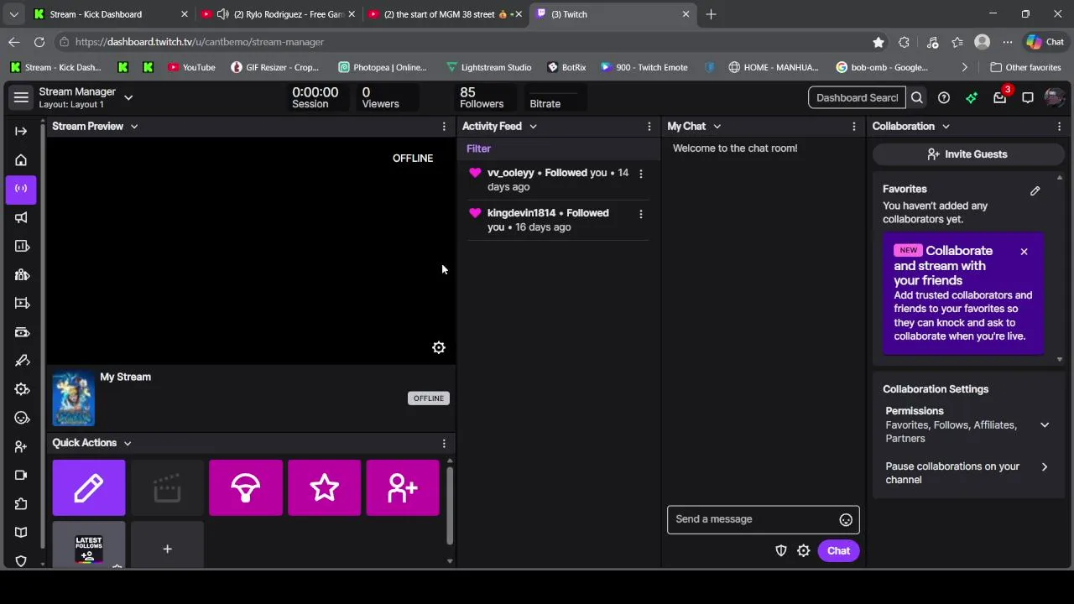Viewport: 1074px width, 604px height.
Task: Open My Chat three-dot options menu
Action: (854, 127)
